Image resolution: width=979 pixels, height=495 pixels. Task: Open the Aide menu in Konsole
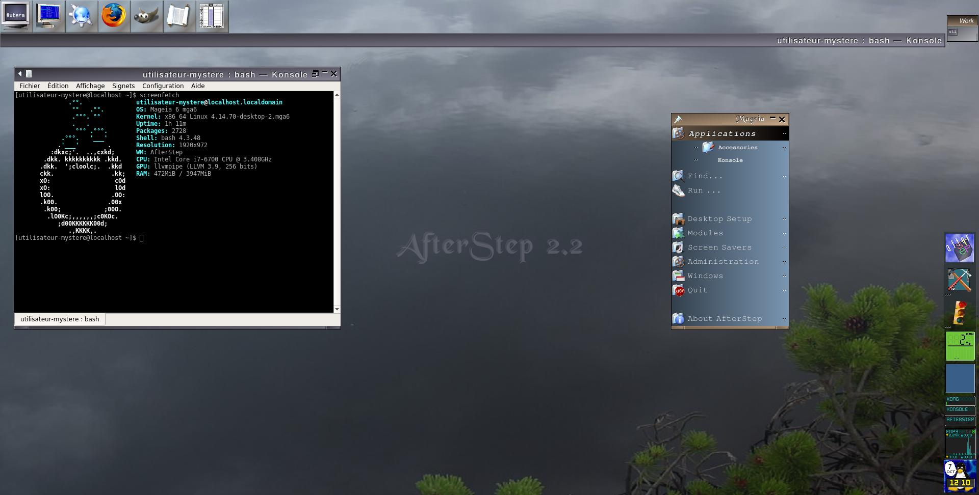point(198,86)
